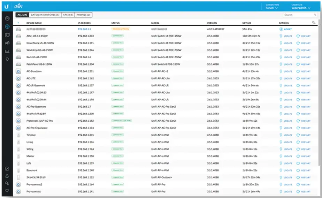322x198 pixels.
Task: Click the UniFi wordmark in the header
Action: 18,6
